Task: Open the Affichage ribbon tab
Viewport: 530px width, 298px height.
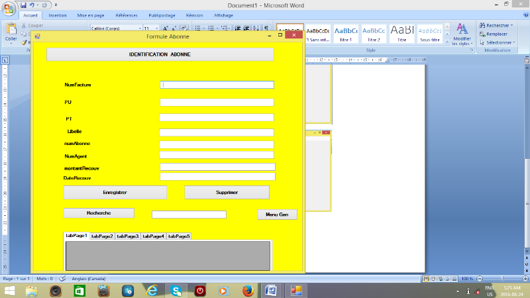Action: pos(223,15)
